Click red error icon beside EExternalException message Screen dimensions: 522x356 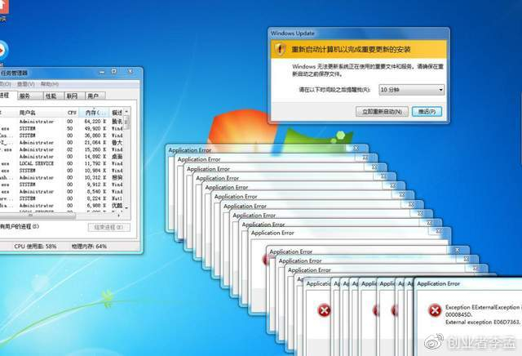click(435, 310)
